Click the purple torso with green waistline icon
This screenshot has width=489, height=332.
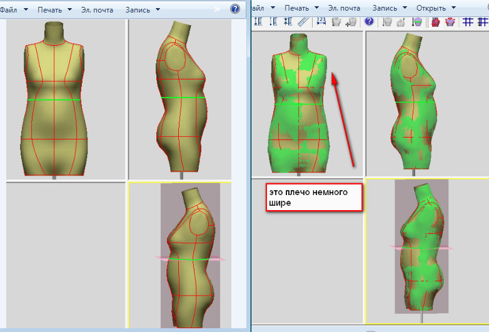pos(417,22)
